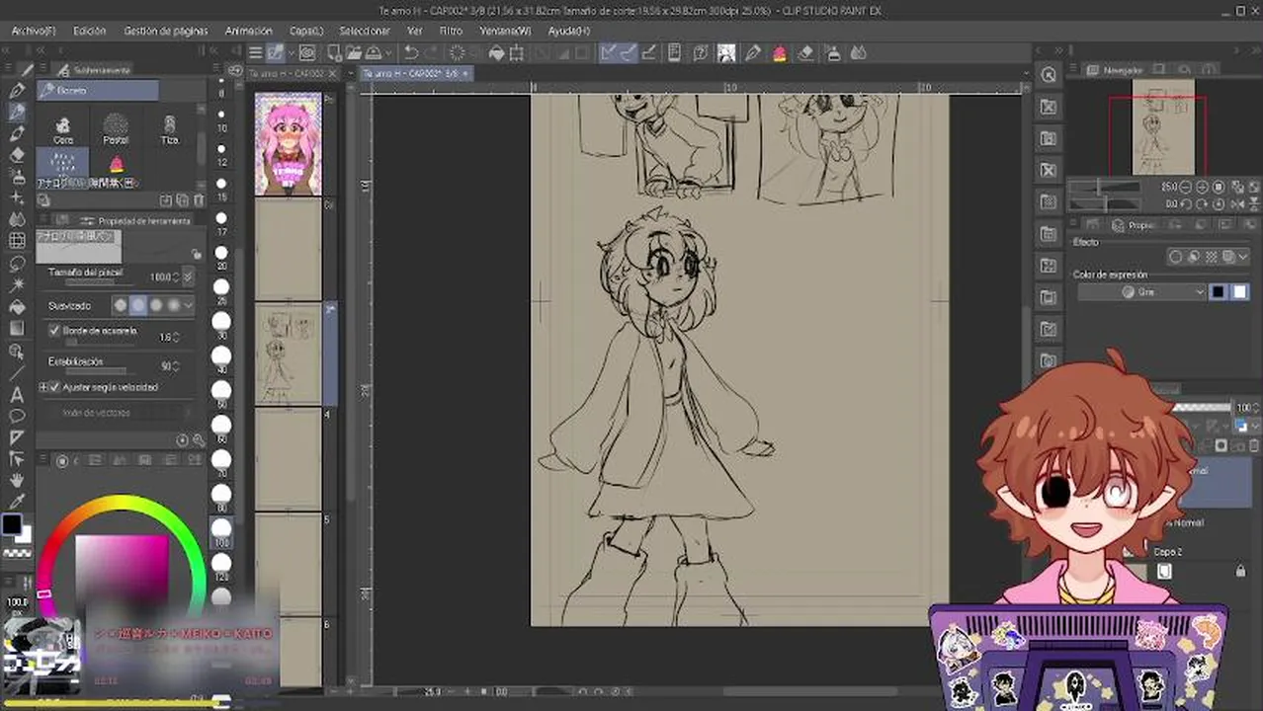This screenshot has height=711, width=1263.
Task: Open the Clip Studio launcher icon in the command bar
Action: click(307, 53)
